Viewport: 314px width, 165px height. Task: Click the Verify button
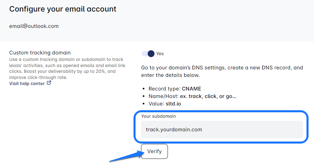154,151
